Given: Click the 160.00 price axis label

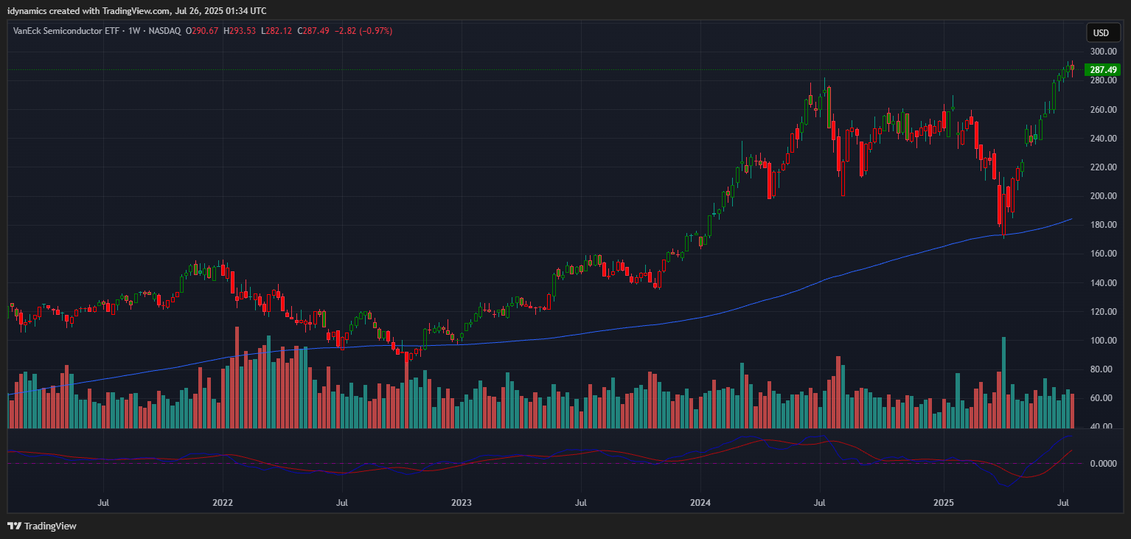Looking at the screenshot, I should coord(1104,254).
